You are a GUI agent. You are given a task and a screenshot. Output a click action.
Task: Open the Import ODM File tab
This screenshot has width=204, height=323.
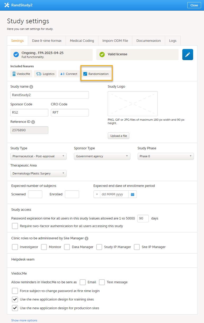(x=115, y=41)
